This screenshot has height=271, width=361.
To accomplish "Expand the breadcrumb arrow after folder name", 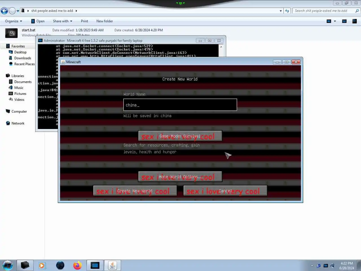I will click(x=76, y=11).
